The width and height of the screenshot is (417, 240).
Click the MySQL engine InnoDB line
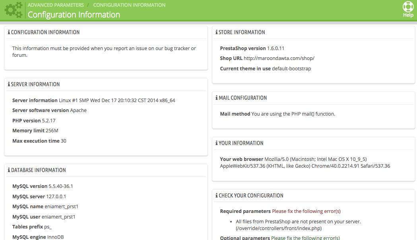pyautogui.click(x=38, y=237)
